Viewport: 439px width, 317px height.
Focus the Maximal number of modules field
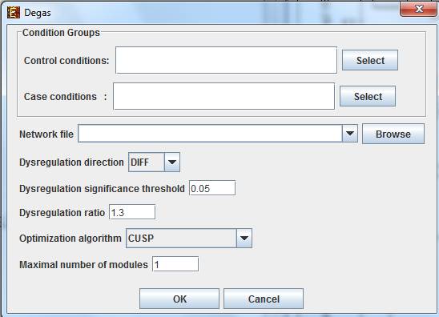[x=175, y=264]
